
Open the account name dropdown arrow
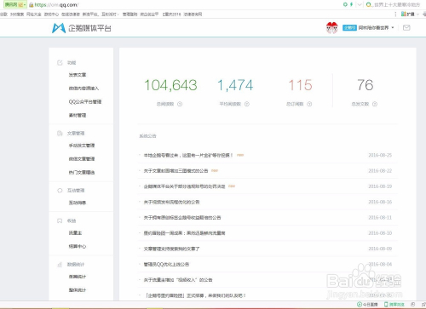click(393, 27)
